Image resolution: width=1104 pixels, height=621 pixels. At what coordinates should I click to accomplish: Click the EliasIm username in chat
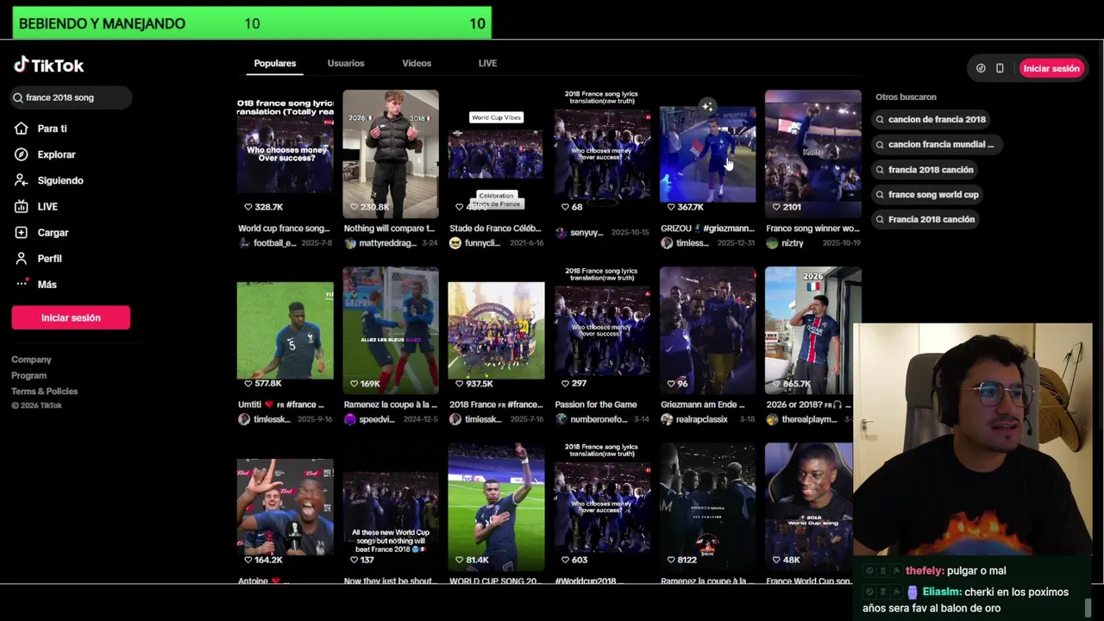[942, 593]
